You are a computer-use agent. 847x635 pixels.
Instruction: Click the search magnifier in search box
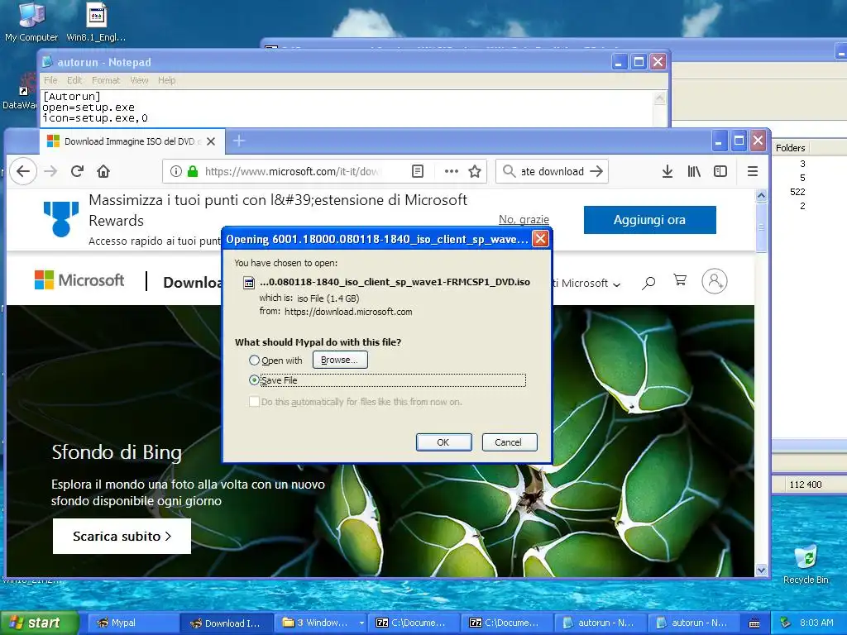(509, 171)
